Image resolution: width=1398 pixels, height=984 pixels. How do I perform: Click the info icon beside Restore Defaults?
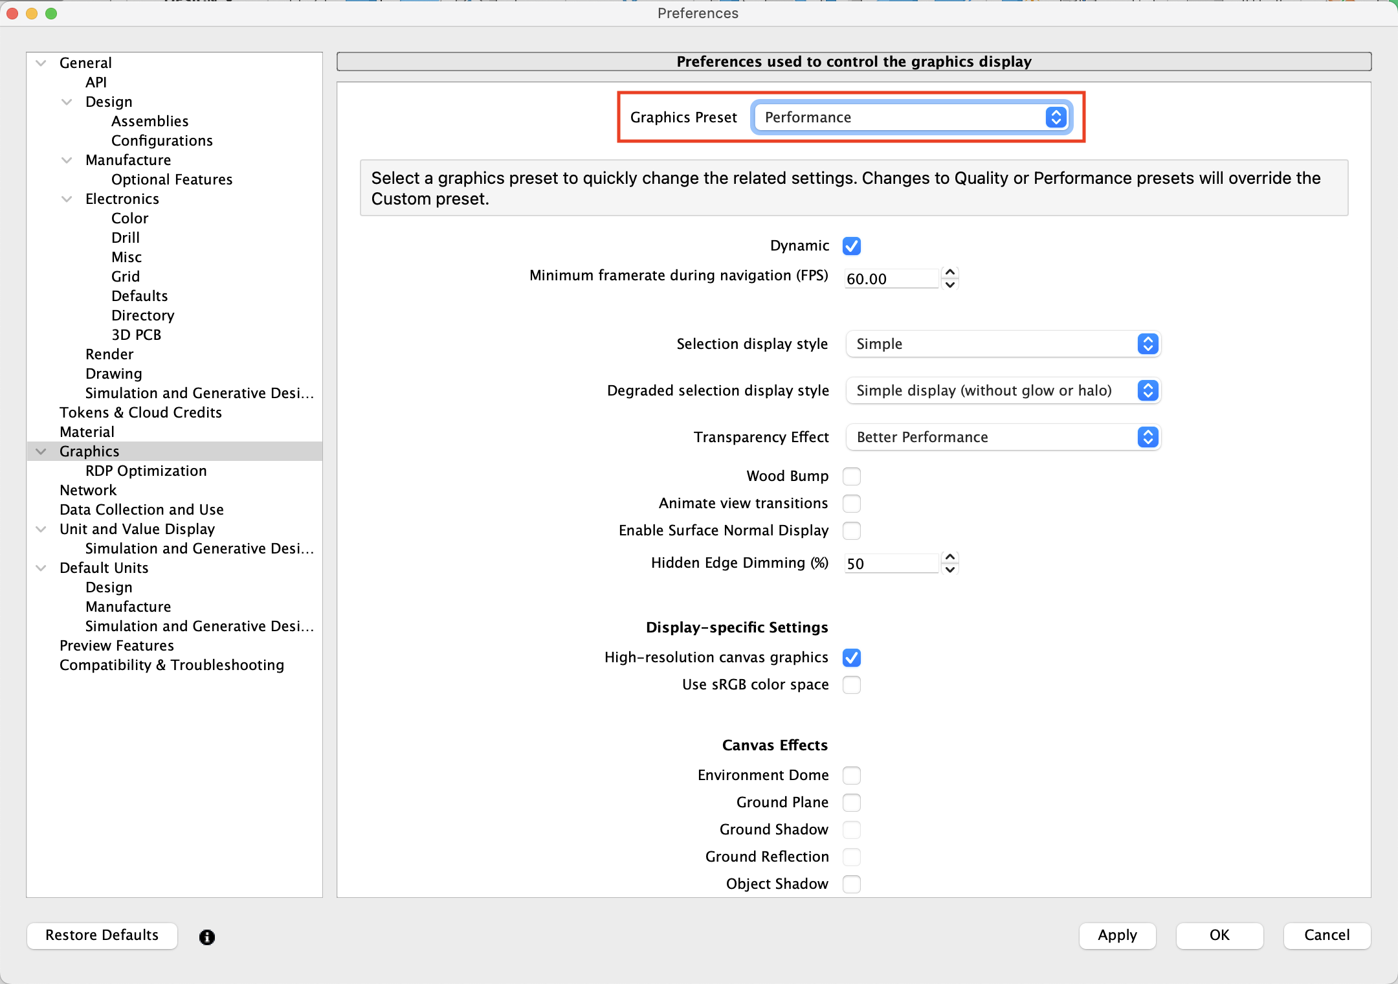coord(207,937)
